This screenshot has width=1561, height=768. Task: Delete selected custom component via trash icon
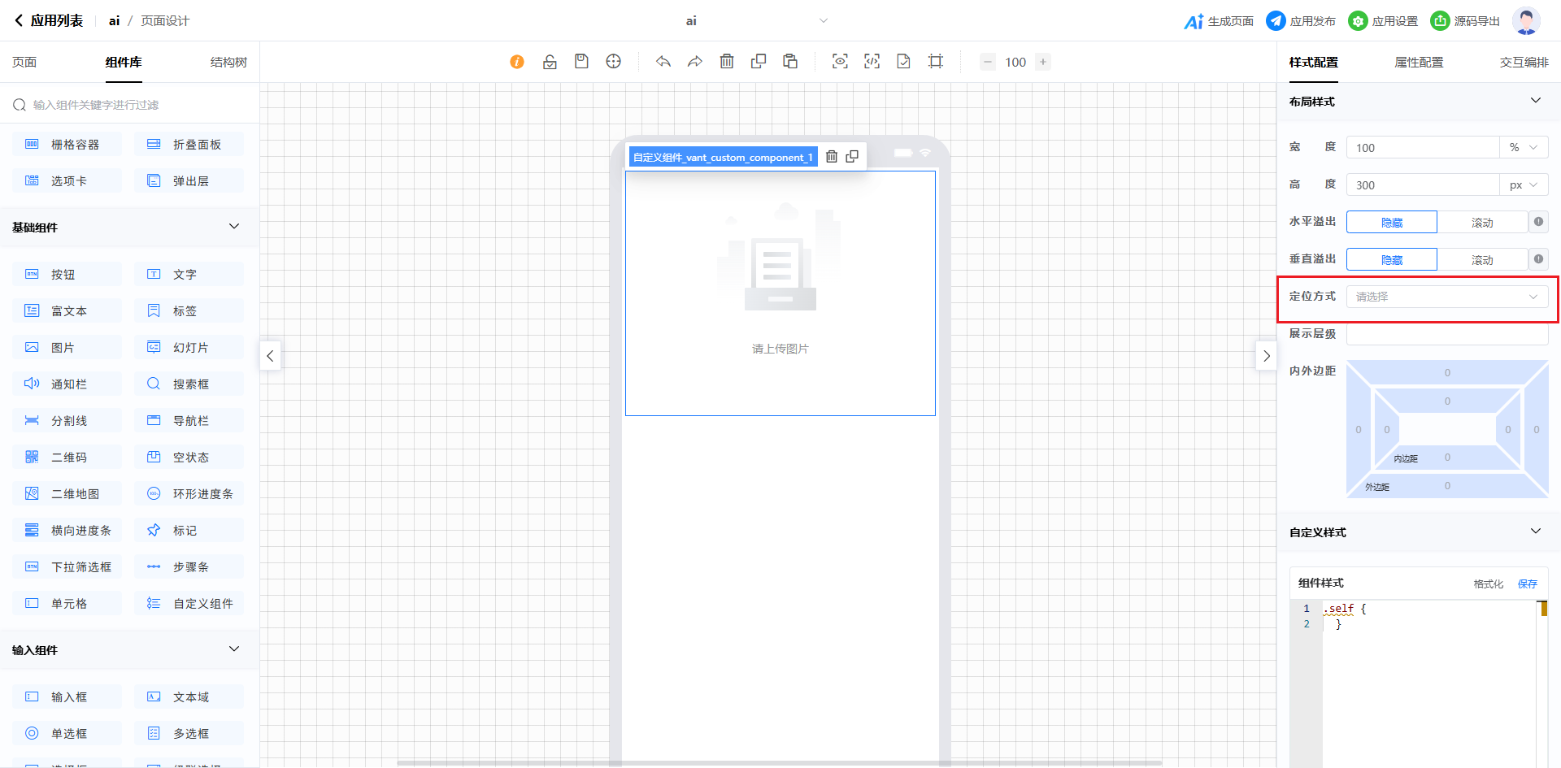(x=832, y=157)
